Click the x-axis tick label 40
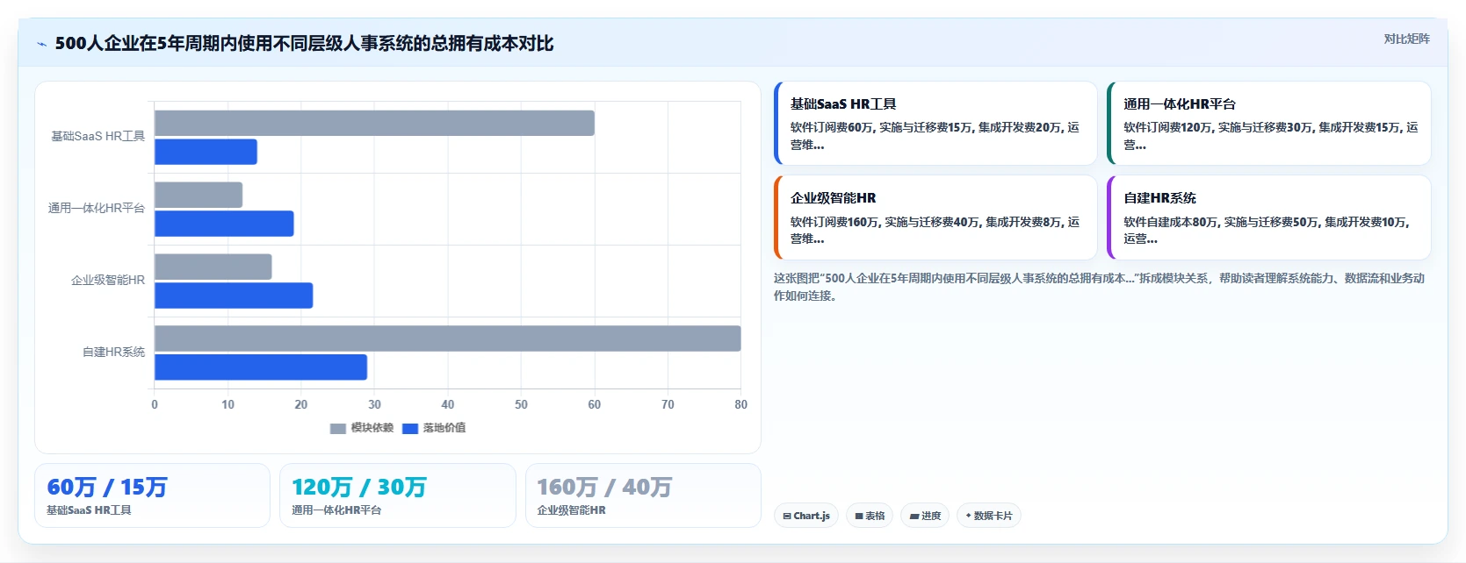 (448, 404)
